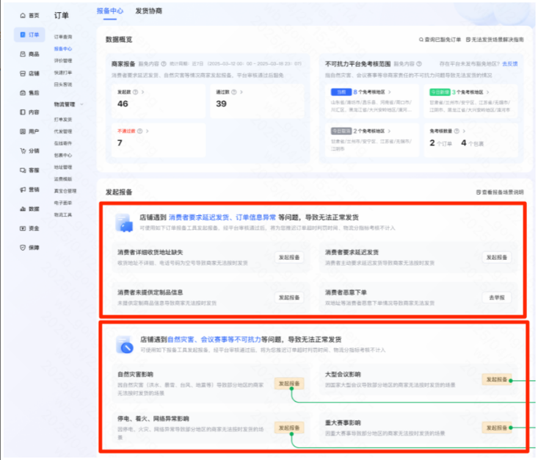Open the 商品 products section
Screen dimensions: 538x460
click(29, 54)
